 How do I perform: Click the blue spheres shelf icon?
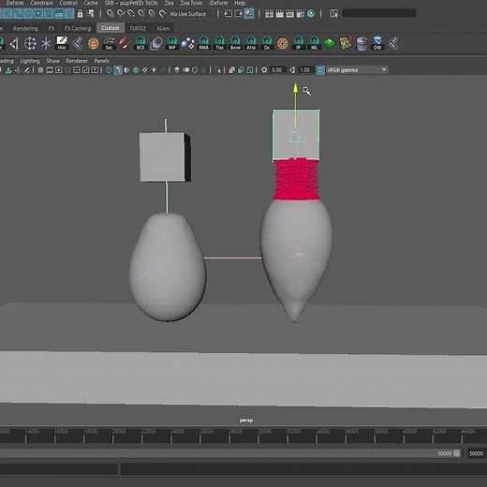click(x=187, y=43)
